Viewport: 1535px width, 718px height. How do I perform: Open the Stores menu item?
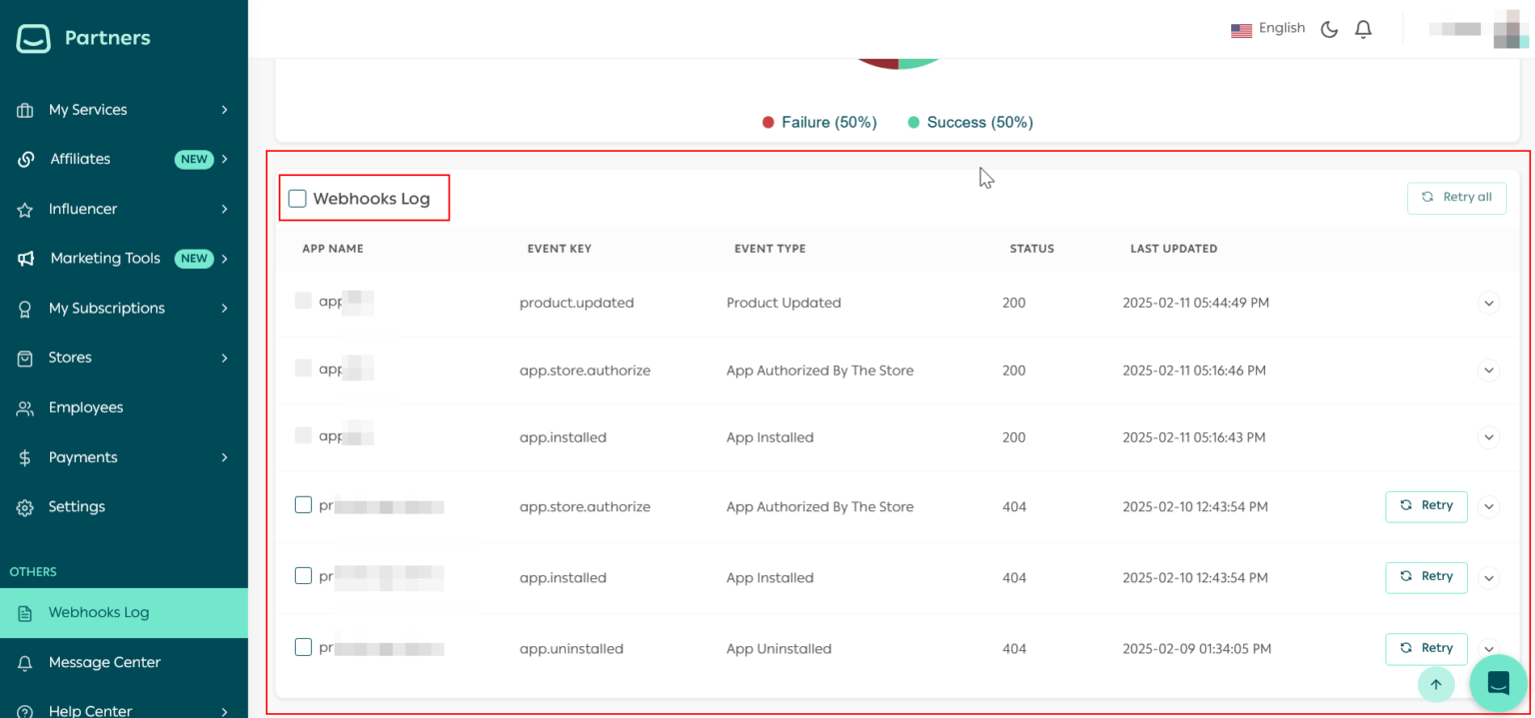click(x=124, y=358)
